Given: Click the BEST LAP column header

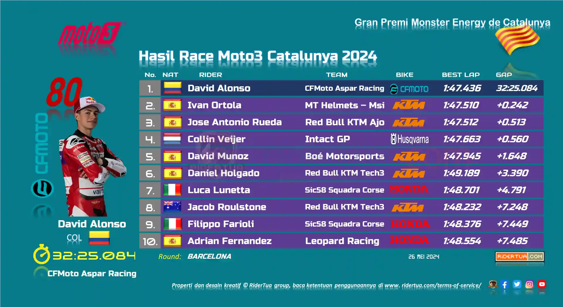Looking at the screenshot, I should tap(461, 75).
